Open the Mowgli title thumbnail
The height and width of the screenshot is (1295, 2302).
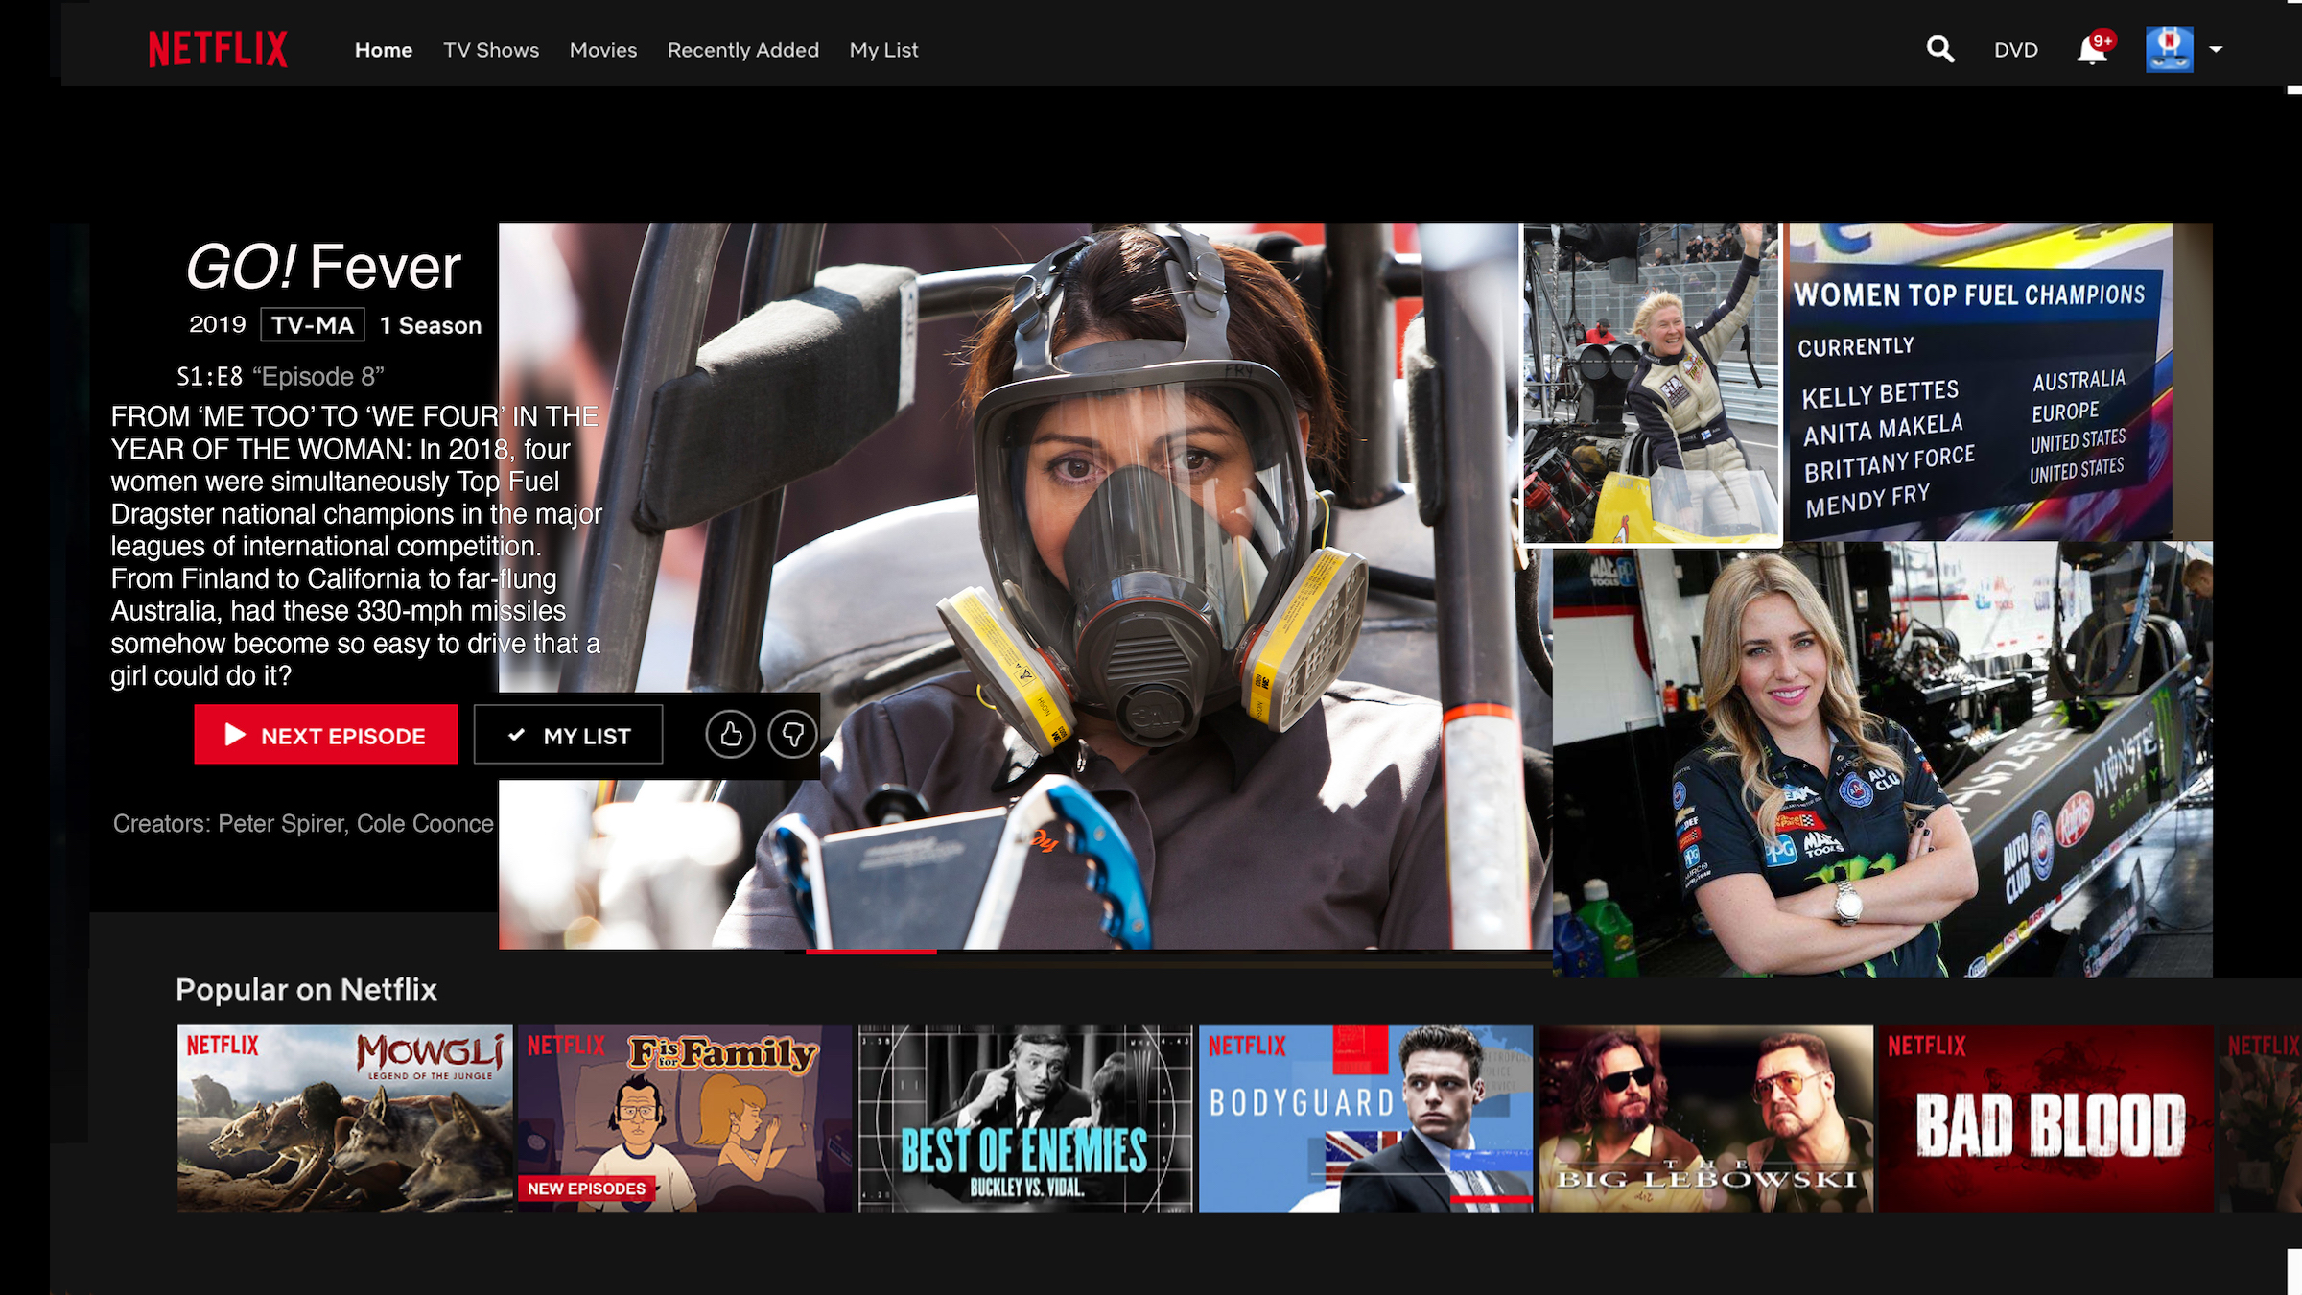click(x=344, y=1118)
